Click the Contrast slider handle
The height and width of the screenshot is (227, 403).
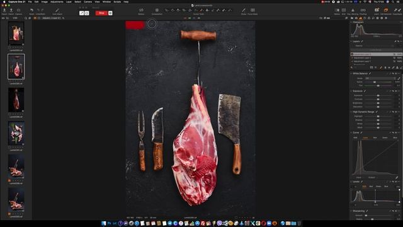tap(378, 99)
